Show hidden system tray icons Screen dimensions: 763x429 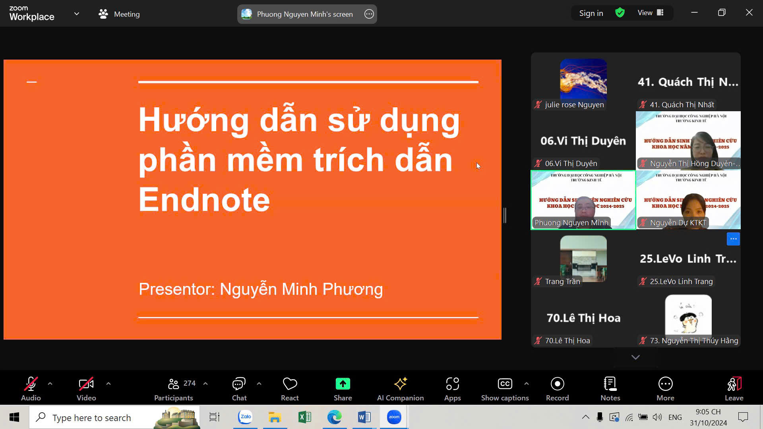click(x=586, y=417)
